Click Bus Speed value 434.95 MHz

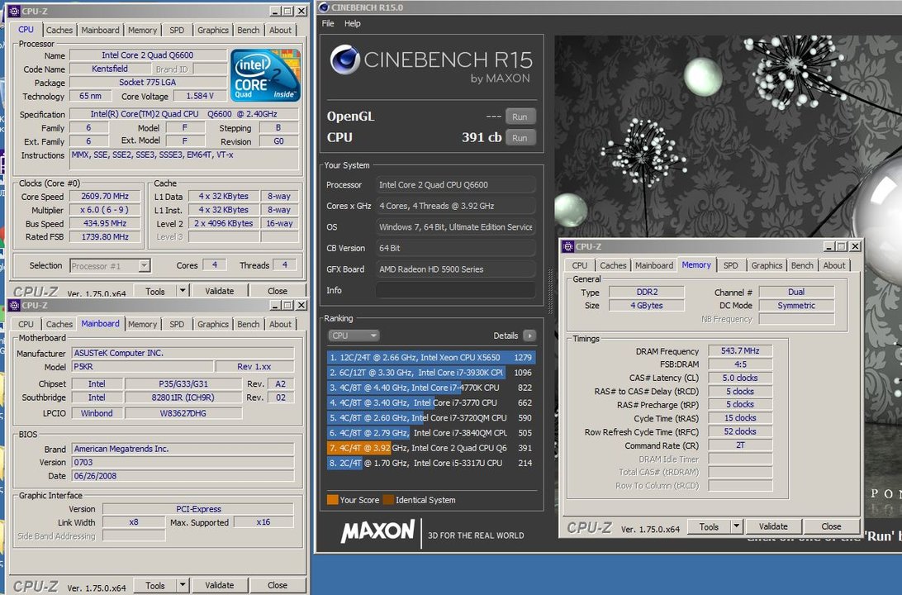pyautogui.click(x=105, y=223)
